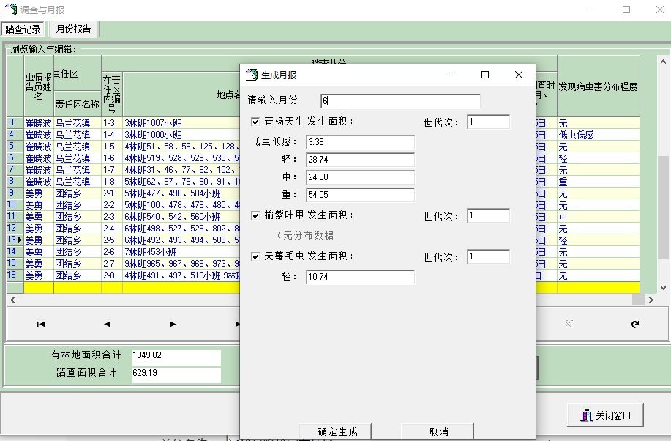
Task: Click the door icon on 关闭窗口 button
Action: [x=586, y=415]
